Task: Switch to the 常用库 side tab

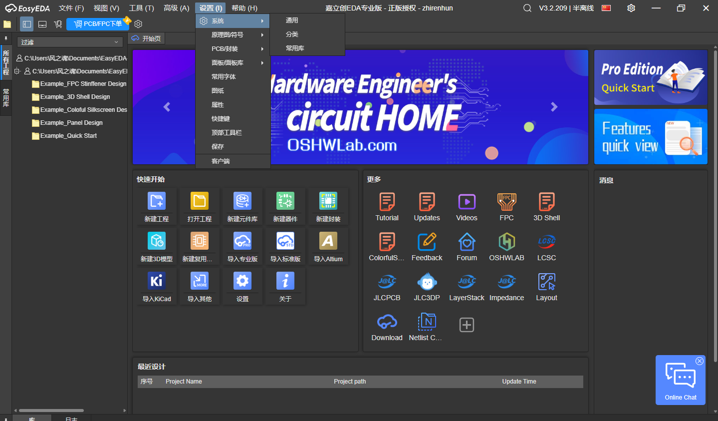Action: [x=6, y=98]
